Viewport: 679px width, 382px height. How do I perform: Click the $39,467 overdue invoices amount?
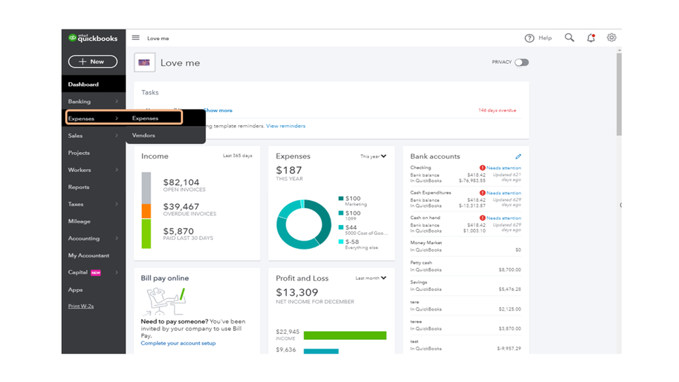[181, 207]
